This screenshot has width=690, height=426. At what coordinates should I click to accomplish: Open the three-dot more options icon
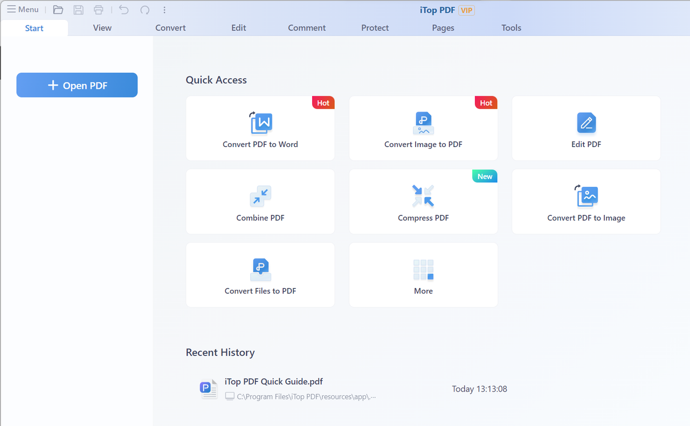[x=164, y=10]
